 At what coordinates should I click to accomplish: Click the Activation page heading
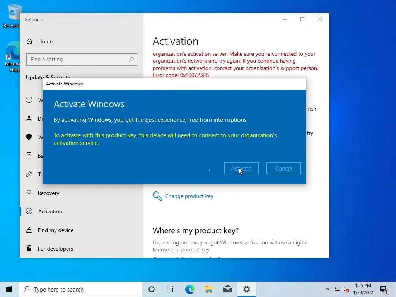click(176, 41)
